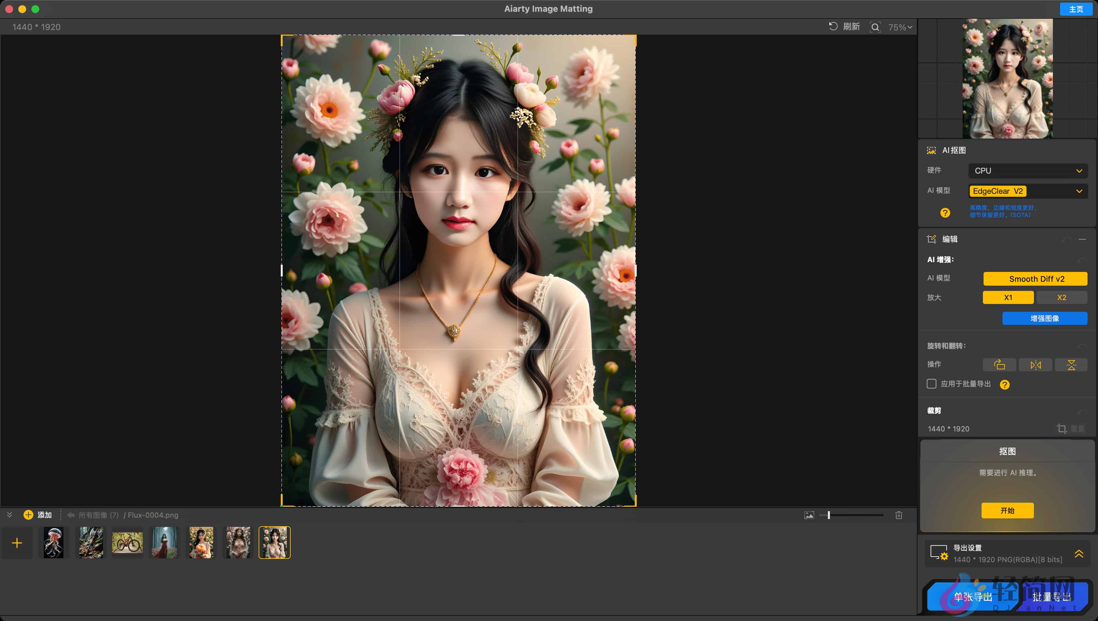
Task: Click the horizontal flip icon in operations row
Action: pyautogui.click(x=1035, y=365)
